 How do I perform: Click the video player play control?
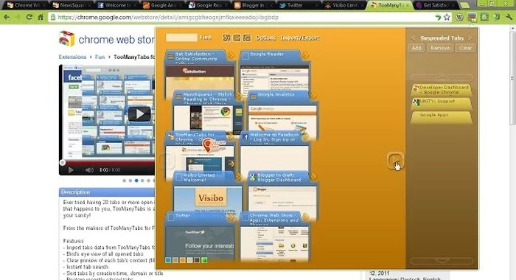(71, 170)
